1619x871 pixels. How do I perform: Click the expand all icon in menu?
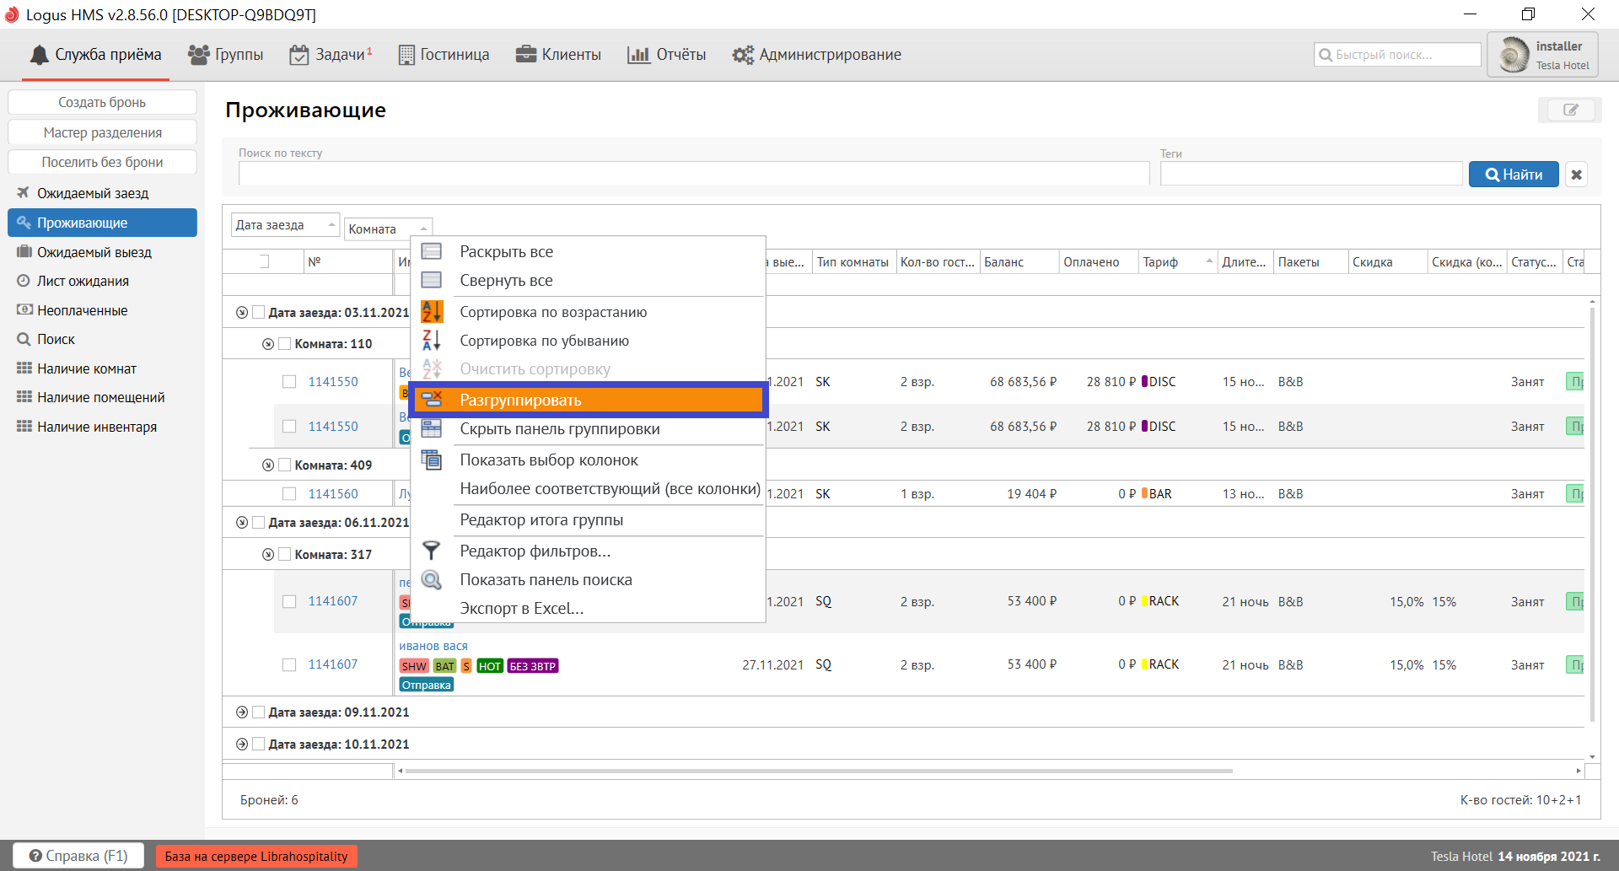coord(432,251)
